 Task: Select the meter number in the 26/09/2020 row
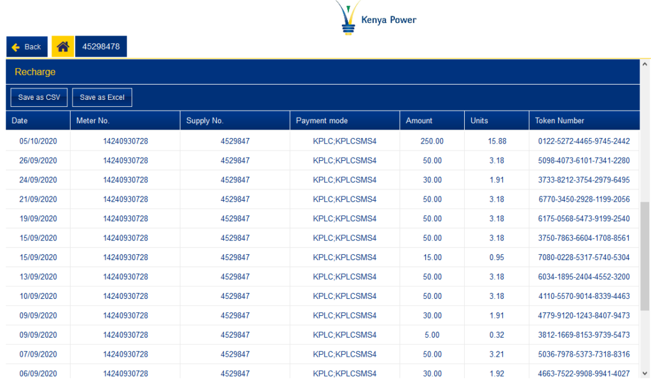pos(125,161)
